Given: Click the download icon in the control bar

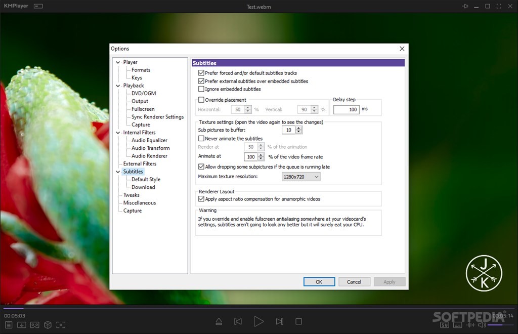Looking at the screenshot, I should tap(22, 325).
